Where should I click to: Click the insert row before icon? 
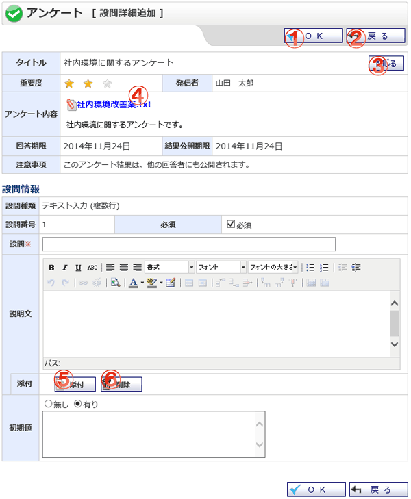(x=221, y=283)
